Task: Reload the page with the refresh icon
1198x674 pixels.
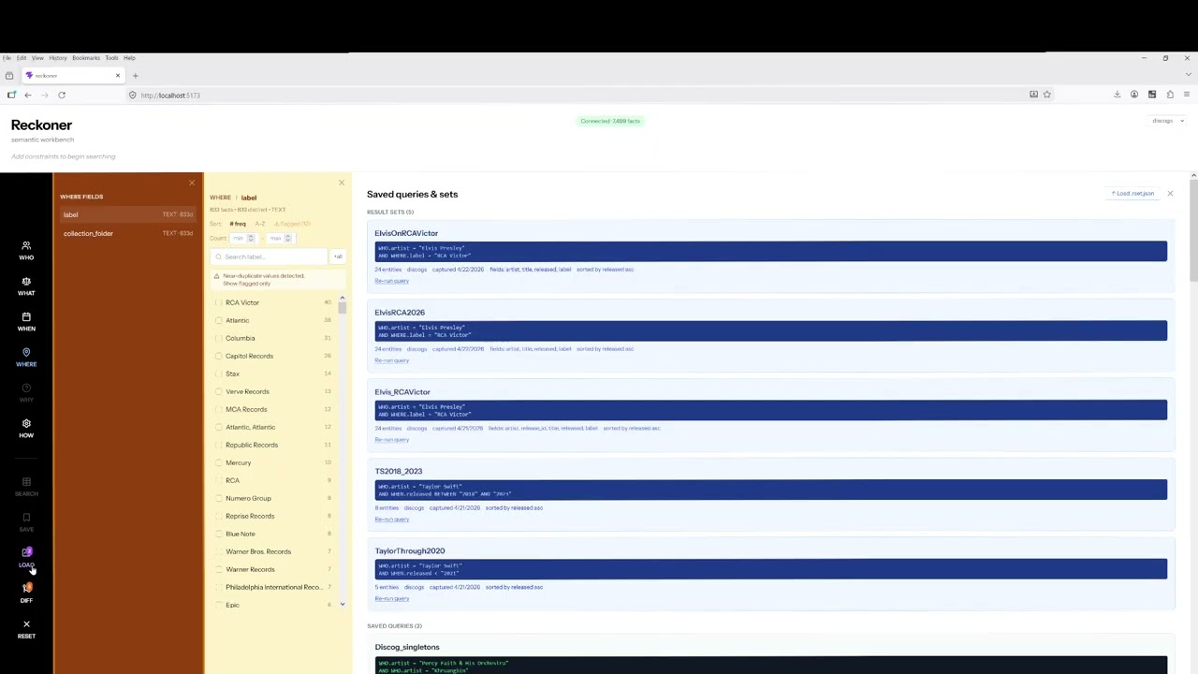Action: point(62,95)
